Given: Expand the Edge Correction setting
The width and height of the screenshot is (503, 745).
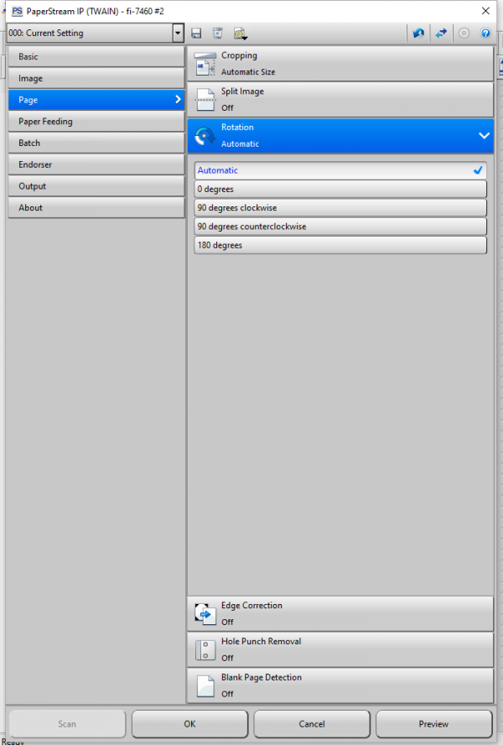Looking at the screenshot, I should coord(340,613).
